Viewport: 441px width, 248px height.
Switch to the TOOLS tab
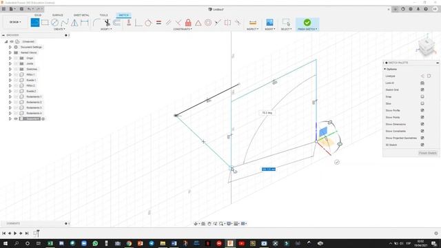click(103, 15)
